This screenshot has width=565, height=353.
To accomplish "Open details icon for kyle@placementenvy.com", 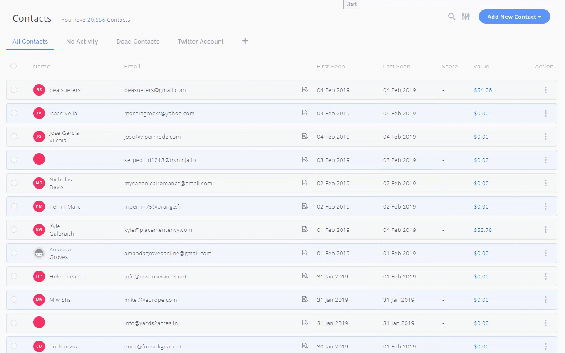I will (x=305, y=229).
